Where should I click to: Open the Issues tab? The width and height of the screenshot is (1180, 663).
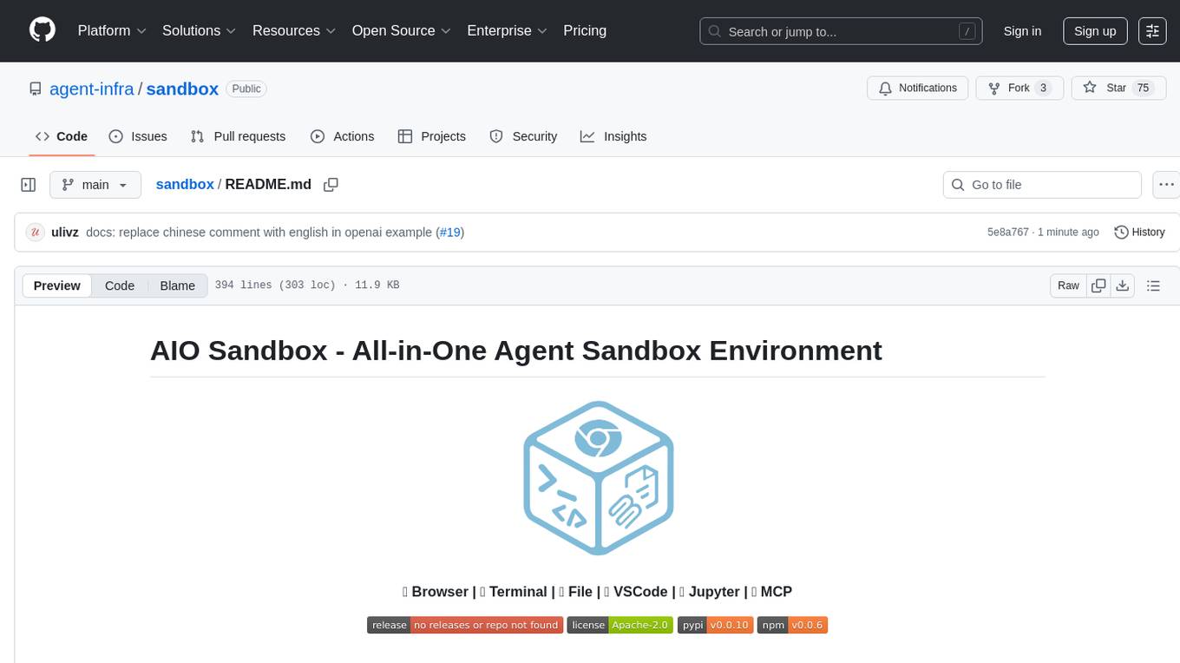(x=138, y=136)
